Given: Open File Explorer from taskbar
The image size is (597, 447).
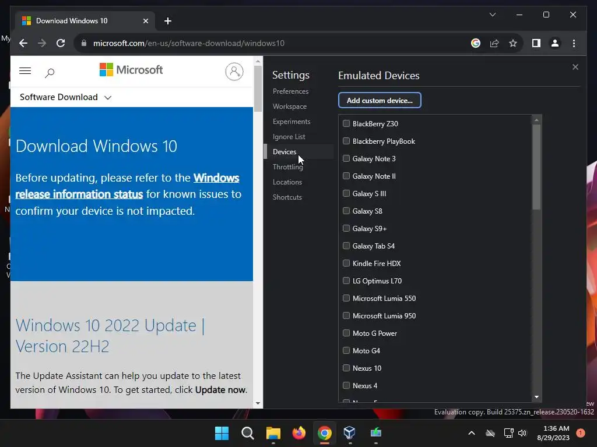Looking at the screenshot, I should 273,433.
